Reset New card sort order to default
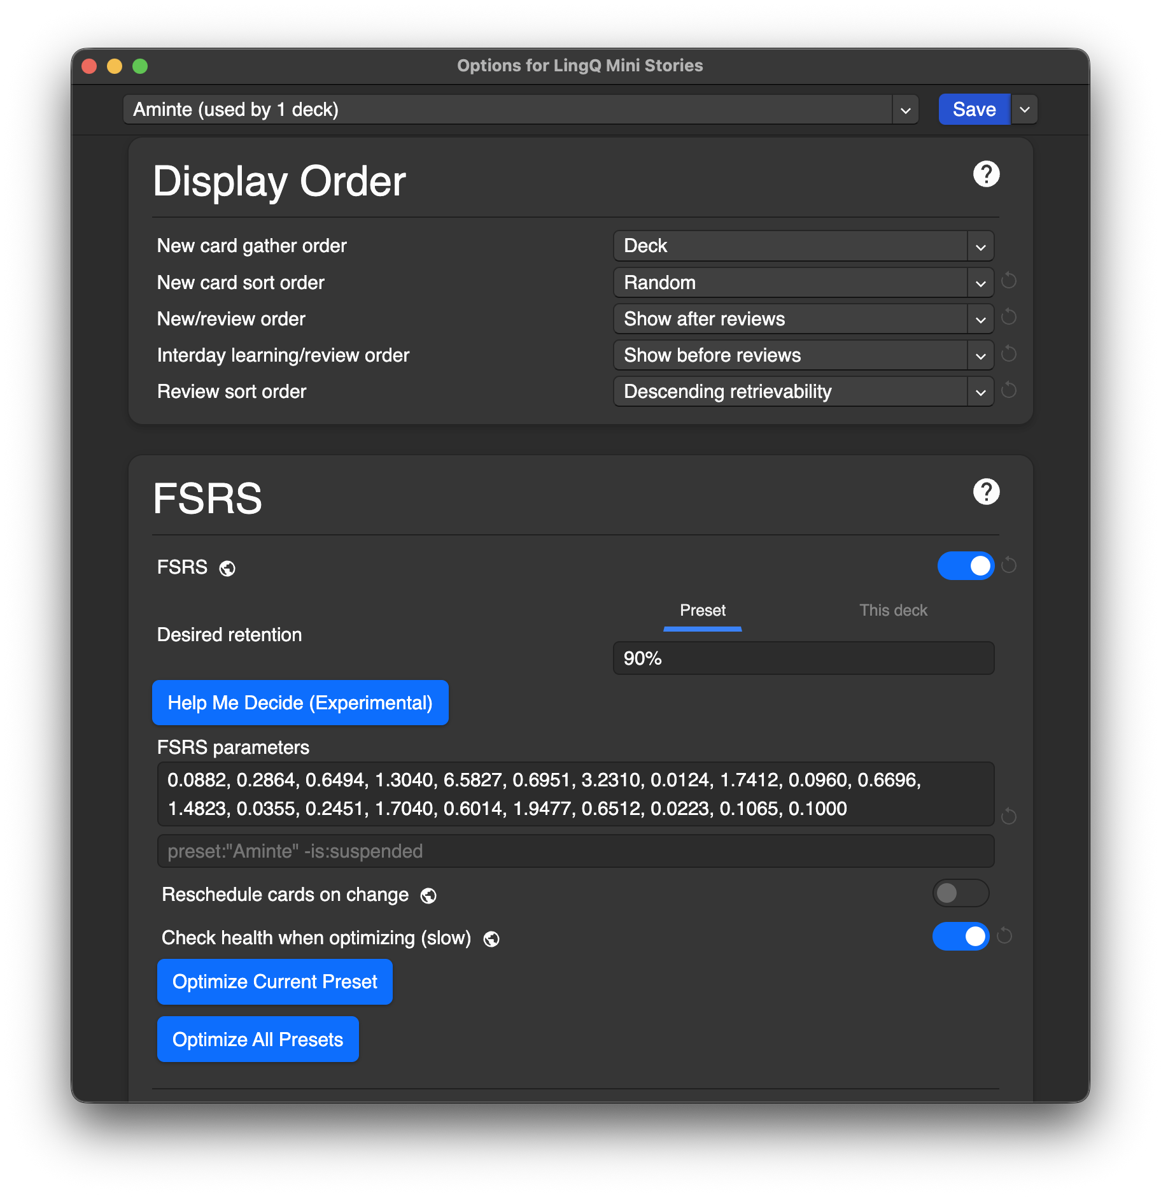This screenshot has height=1197, width=1161. [1009, 281]
